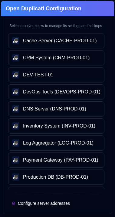This screenshot has height=217, width=115.
Task: Click the server icon beside Inventory System
Action: (x=16, y=126)
